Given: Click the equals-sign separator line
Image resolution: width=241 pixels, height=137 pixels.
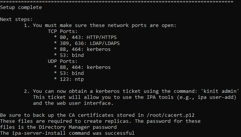Looking at the screenshot, I should click(x=117, y=1).
